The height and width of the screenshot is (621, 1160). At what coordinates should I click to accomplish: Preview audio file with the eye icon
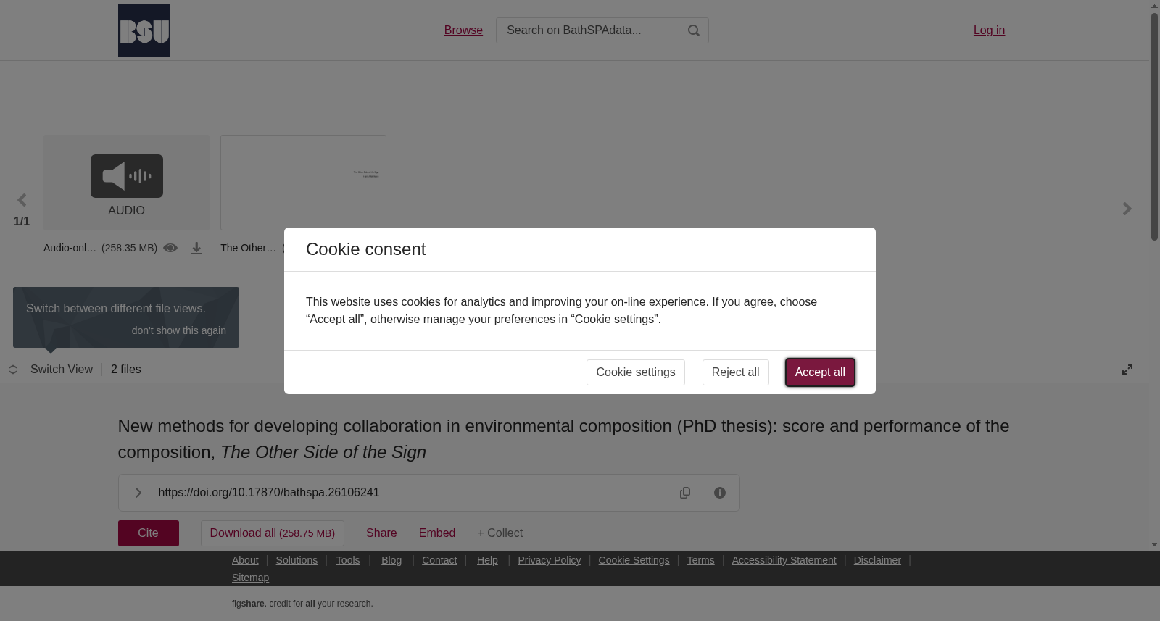(170, 248)
